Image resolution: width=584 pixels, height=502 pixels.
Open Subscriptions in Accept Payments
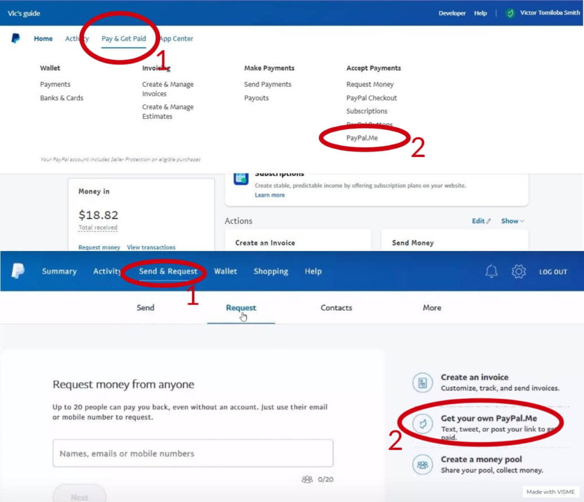click(367, 111)
